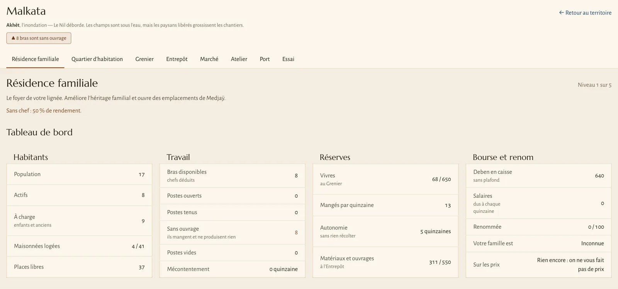Click the '8 bras sont sans ouvrage' alert
Screen dimensions: 618x289
point(39,38)
